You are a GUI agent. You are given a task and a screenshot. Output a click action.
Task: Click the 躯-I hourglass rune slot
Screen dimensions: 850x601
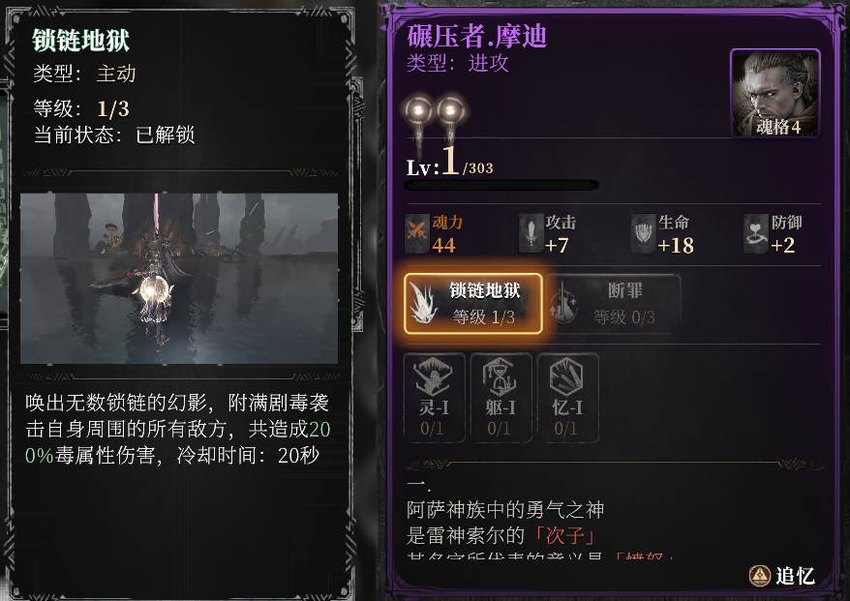(x=501, y=397)
